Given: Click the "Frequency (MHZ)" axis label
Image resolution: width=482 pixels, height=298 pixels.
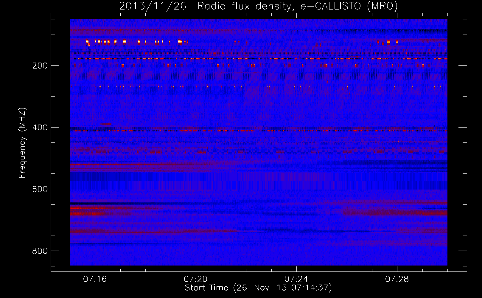Looking at the screenshot, I should [22, 143].
